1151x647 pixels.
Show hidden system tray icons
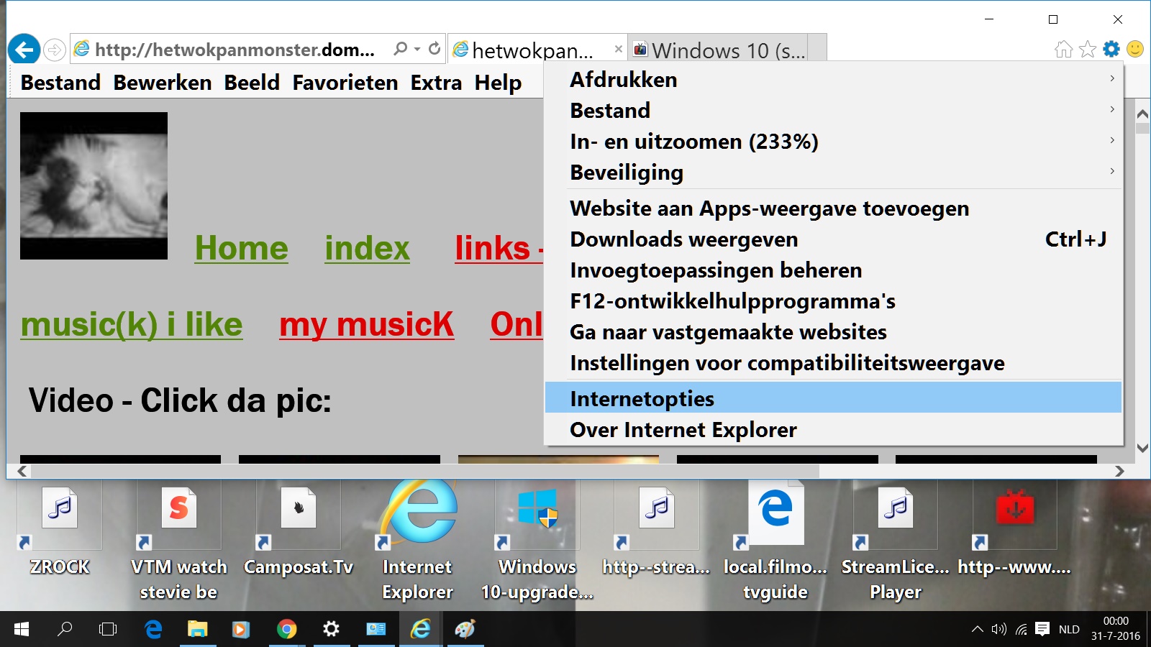click(977, 629)
